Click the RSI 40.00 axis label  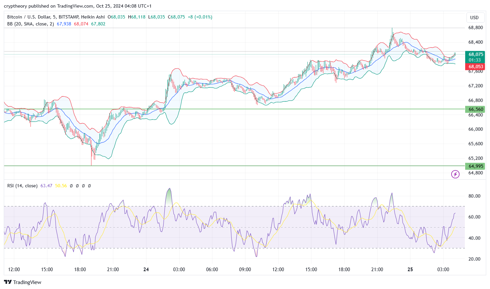click(x=474, y=238)
